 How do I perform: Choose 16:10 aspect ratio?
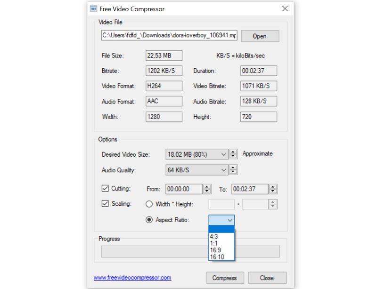click(221, 257)
